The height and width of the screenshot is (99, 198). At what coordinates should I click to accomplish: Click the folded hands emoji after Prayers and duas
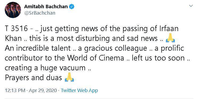(69, 78)
